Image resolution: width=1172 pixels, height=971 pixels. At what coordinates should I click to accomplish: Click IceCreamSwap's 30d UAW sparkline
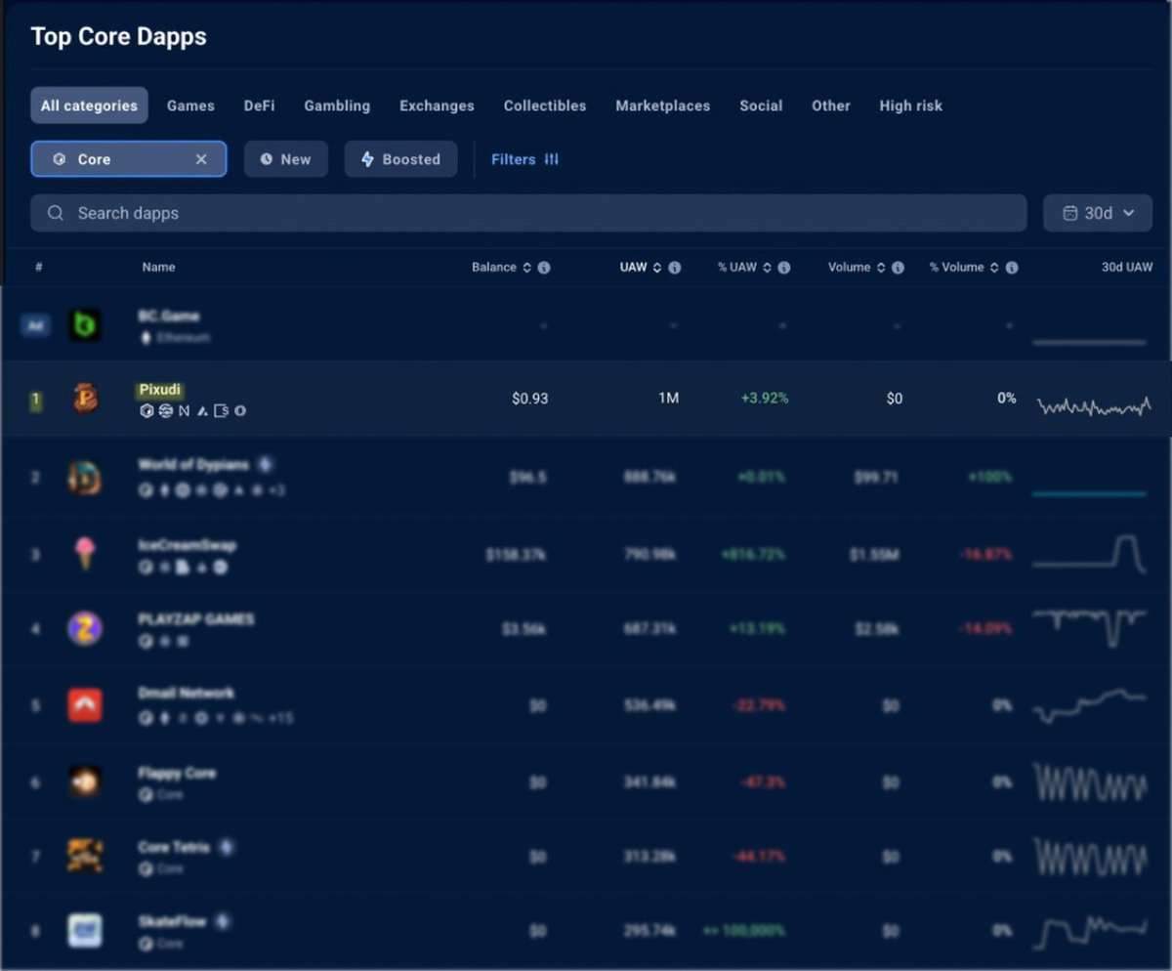1090,553
